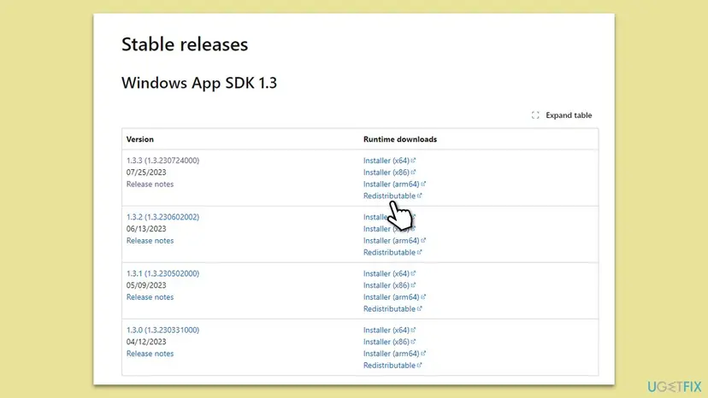
Task: Click external-link icon beside 1.3.0 Installer (x86)
Action: 413,341
